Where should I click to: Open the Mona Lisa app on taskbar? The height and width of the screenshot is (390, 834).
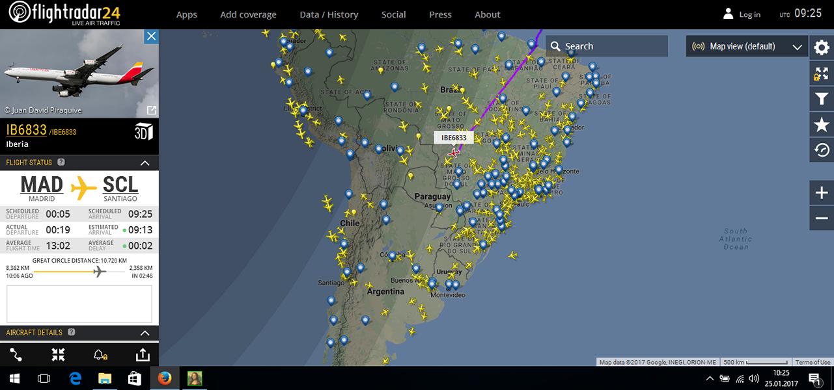click(195, 378)
